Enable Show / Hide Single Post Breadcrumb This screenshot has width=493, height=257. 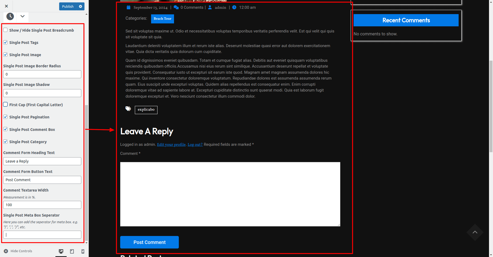coord(5,30)
